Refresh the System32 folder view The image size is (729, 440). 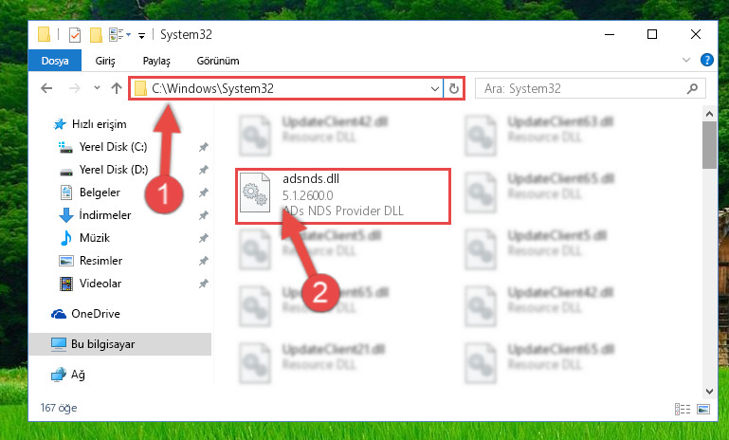point(454,88)
